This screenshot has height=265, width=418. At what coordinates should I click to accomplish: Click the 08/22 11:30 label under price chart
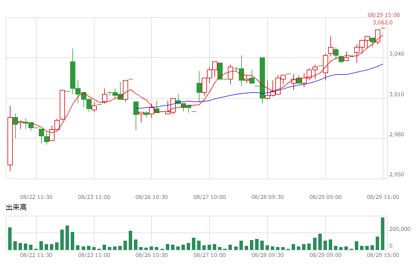[37, 197]
